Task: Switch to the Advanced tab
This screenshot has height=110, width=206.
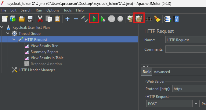Action: [162, 72]
